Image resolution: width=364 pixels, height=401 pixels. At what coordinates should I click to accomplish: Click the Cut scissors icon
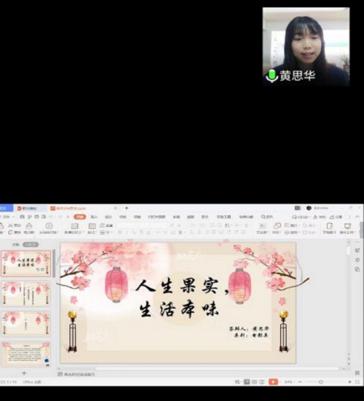coord(10,225)
